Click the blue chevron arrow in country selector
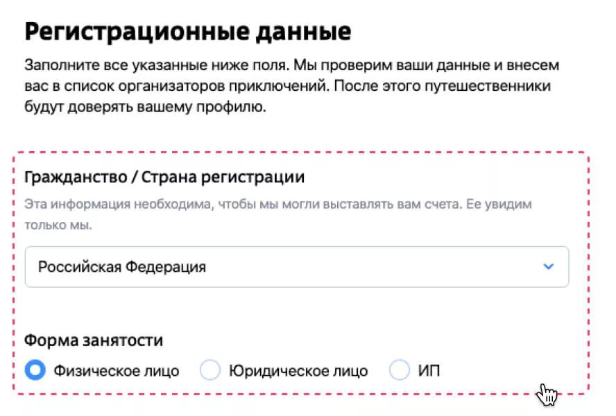This screenshot has height=416, width=616. click(x=549, y=267)
